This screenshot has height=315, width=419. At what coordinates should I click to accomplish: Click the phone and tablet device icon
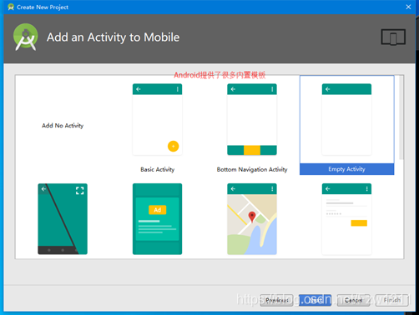393,37
